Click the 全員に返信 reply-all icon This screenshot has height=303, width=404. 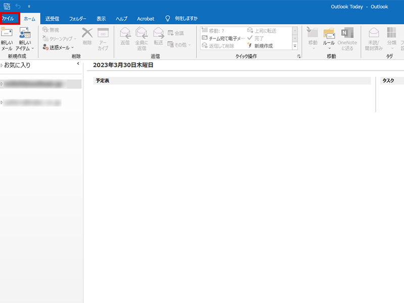click(141, 33)
